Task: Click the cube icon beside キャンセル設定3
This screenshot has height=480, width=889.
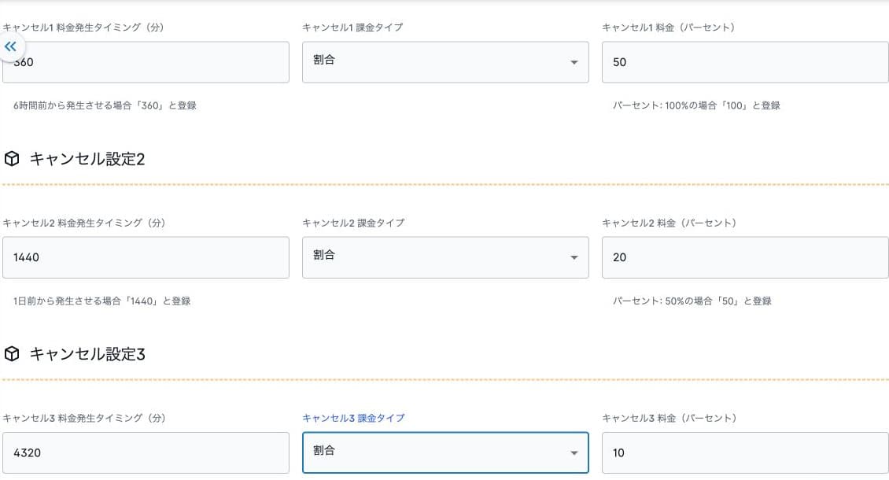Action: [x=12, y=354]
